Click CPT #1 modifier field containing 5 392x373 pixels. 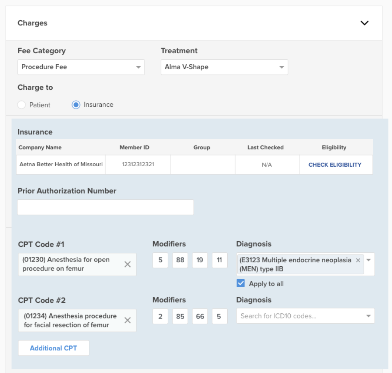pos(160,260)
